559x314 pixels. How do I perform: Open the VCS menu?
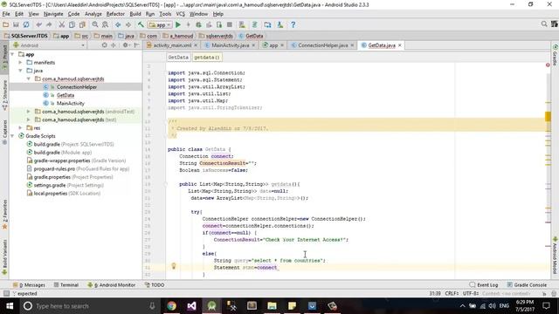pyautogui.click(x=181, y=14)
